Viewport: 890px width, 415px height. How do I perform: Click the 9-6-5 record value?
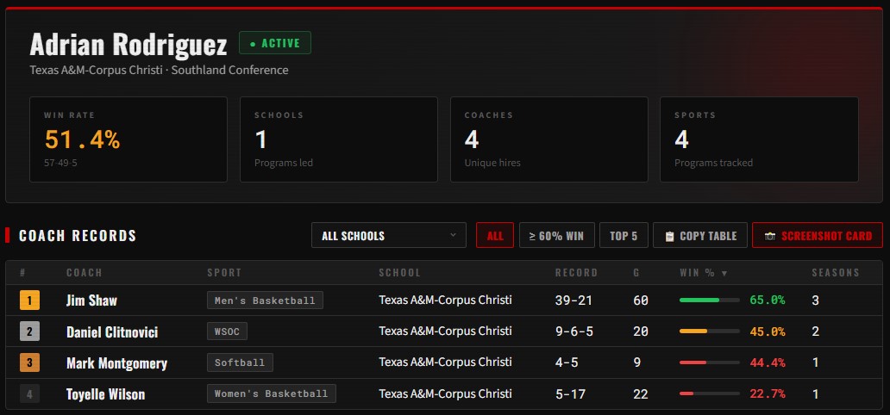[x=573, y=331]
